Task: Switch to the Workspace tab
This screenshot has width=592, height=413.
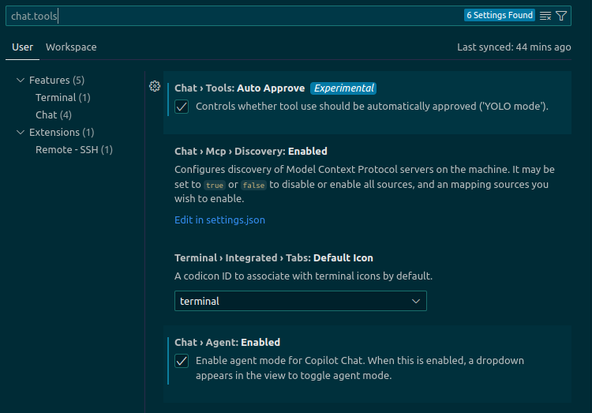Action: tap(71, 47)
